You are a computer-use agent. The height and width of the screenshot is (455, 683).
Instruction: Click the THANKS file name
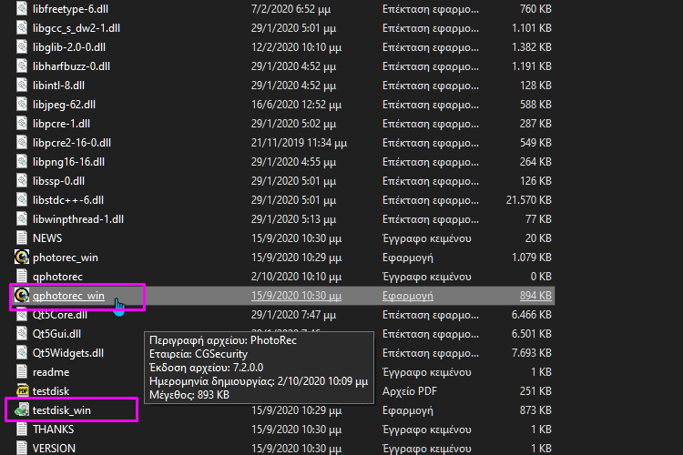(53, 430)
